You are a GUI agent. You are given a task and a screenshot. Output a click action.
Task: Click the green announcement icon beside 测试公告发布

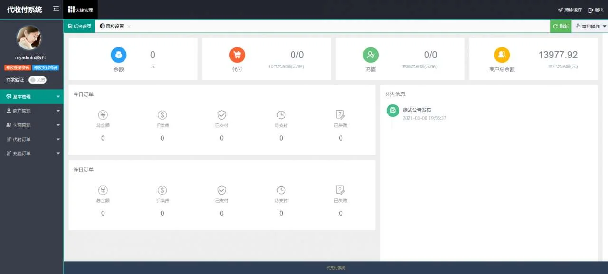point(392,111)
